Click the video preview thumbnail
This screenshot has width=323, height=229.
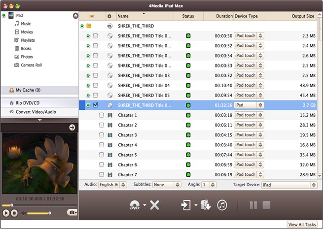(39, 163)
